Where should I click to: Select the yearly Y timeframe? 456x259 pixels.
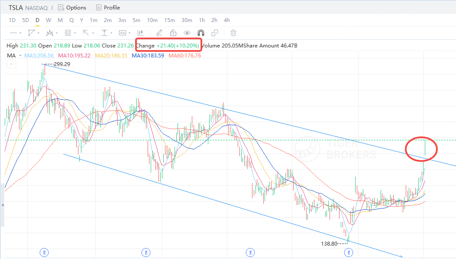coord(82,20)
